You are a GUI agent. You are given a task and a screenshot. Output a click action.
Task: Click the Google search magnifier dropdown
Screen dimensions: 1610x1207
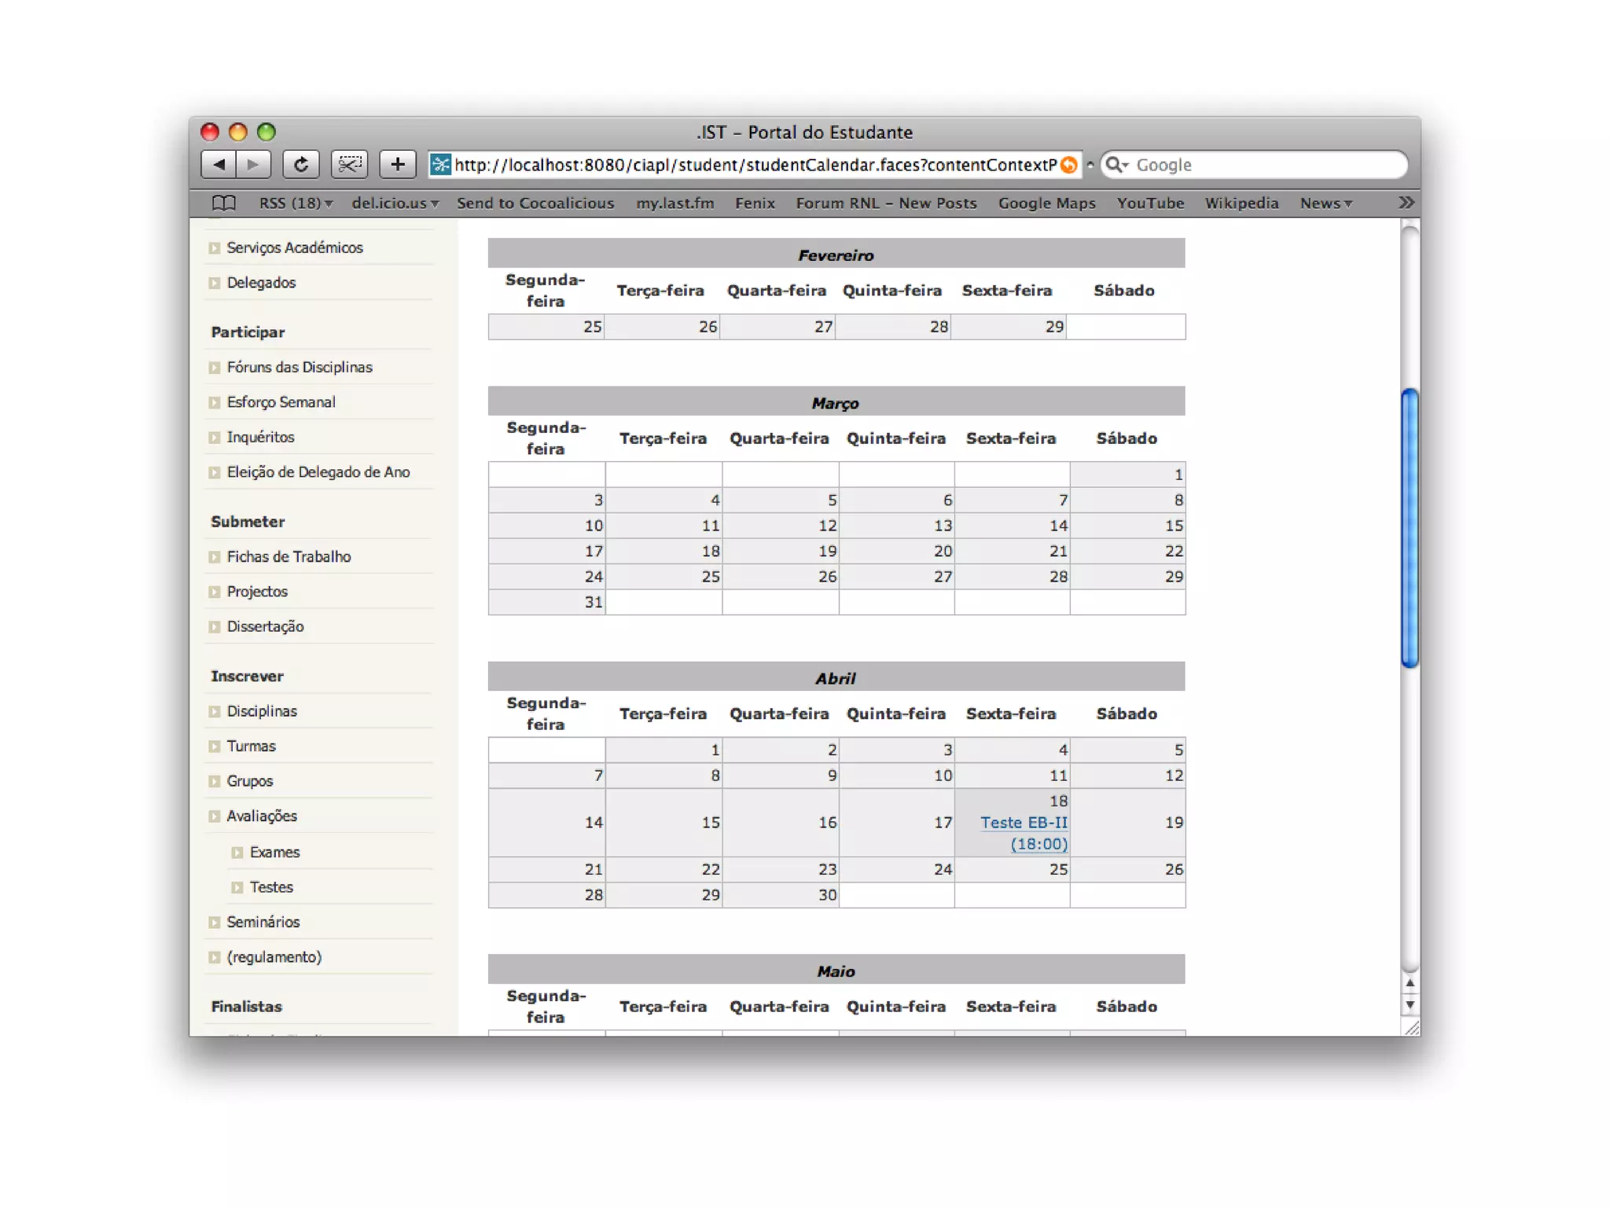[1116, 165]
